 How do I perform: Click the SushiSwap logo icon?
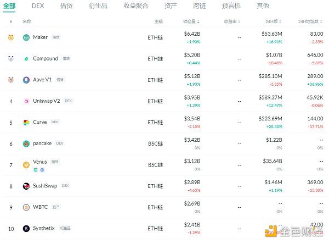(26, 186)
